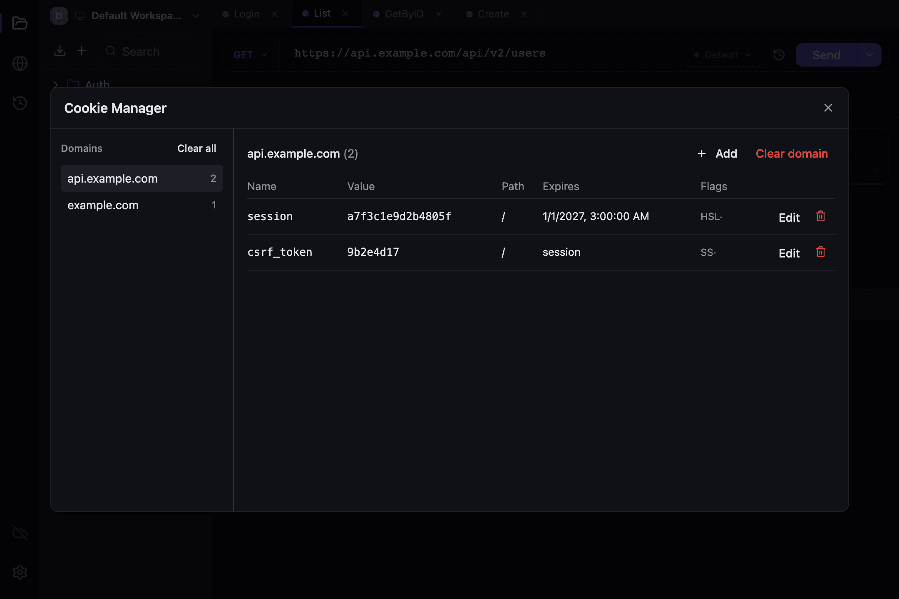Open the collections folder sidebar icon

pos(20,23)
